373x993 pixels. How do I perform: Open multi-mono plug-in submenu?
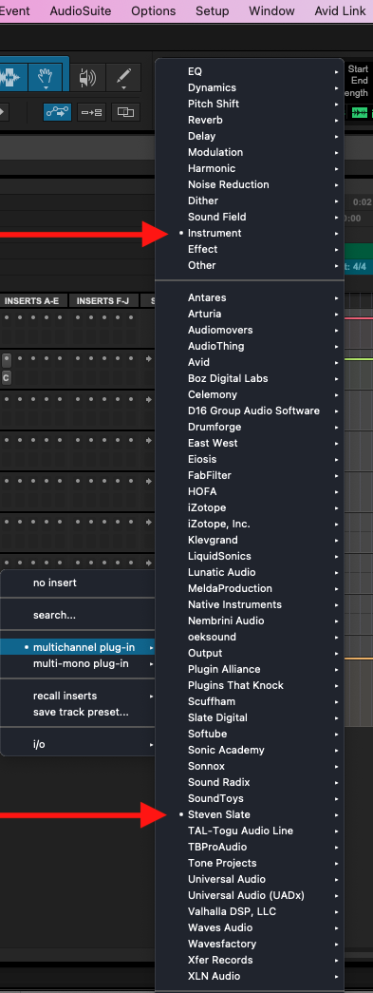pyautogui.click(x=78, y=663)
